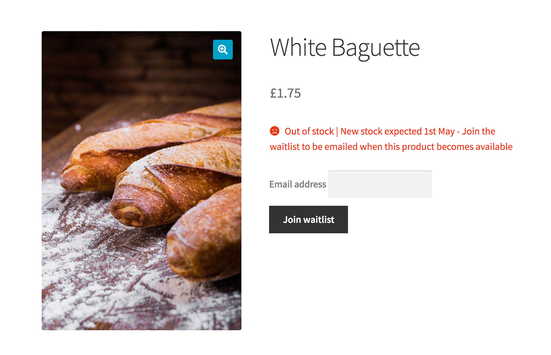Viewport: 551px width, 355px height.
Task: Click the Email address label
Action: (298, 184)
